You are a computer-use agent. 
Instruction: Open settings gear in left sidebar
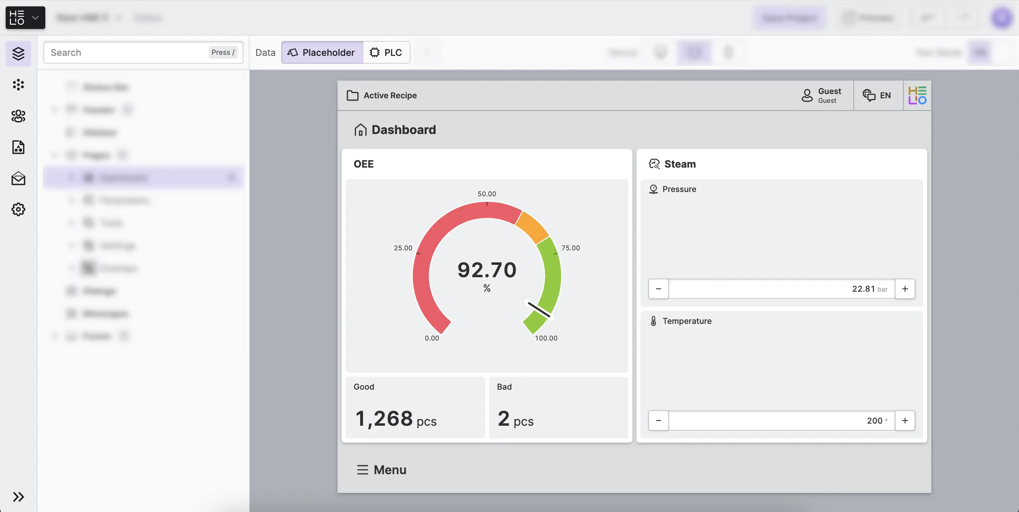18,209
